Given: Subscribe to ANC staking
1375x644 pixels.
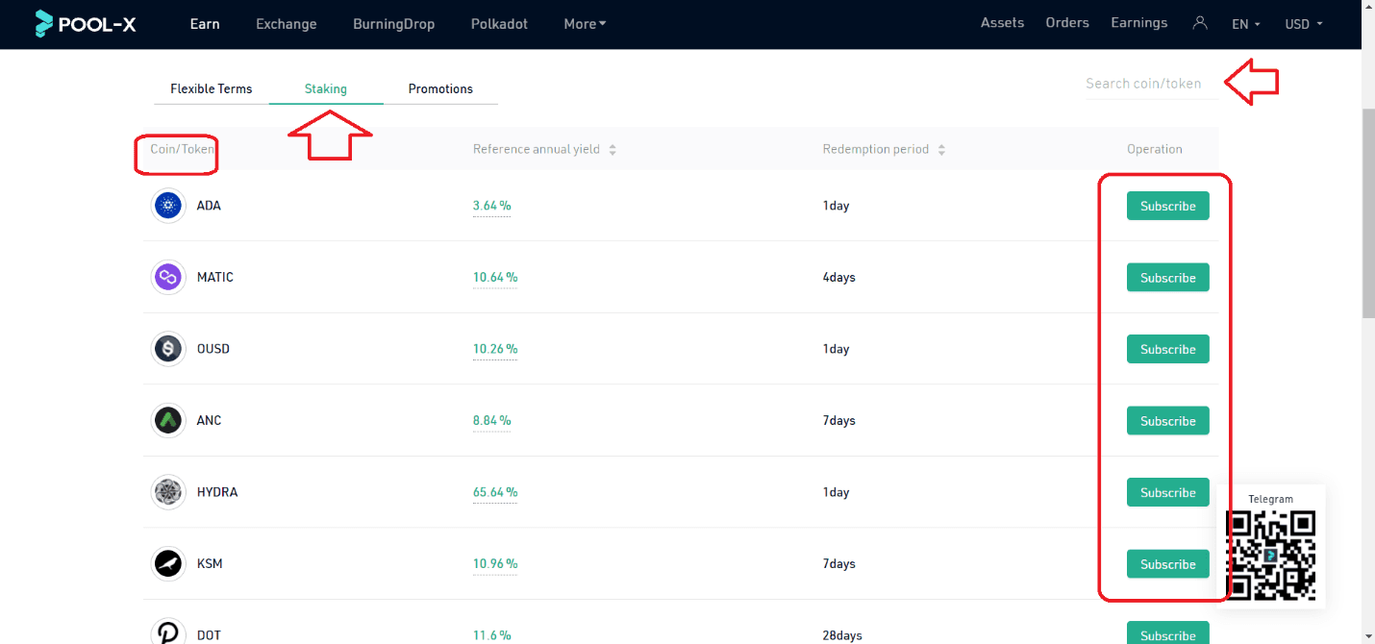Looking at the screenshot, I should 1168,421.
